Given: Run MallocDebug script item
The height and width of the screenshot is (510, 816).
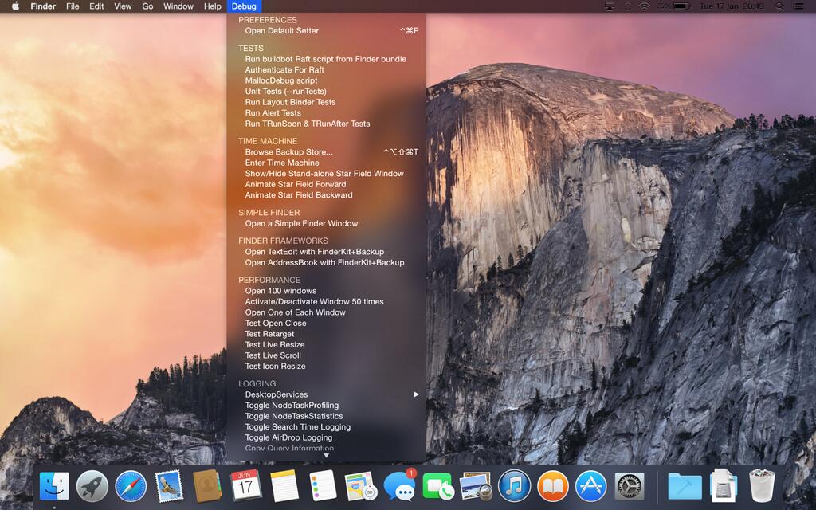Looking at the screenshot, I should click(x=326, y=80).
